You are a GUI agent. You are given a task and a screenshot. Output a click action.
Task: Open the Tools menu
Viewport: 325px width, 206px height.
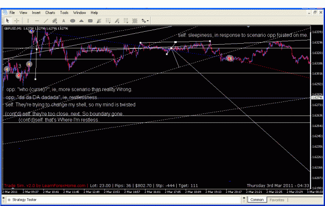point(64,12)
